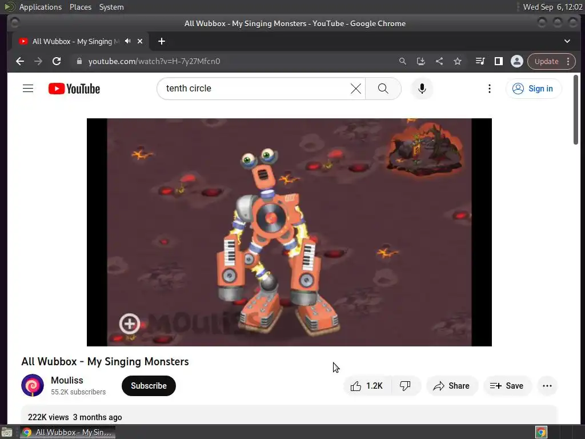Open Chrome zoom magnifier icon
This screenshot has height=439, width=585.
402,61
